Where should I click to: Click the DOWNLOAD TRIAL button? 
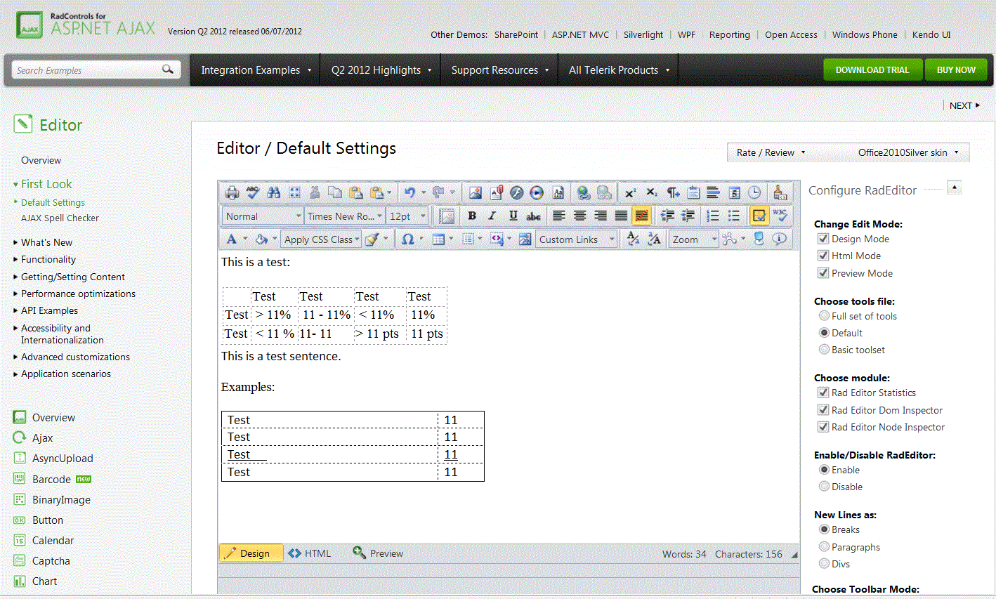pos(872,70)
